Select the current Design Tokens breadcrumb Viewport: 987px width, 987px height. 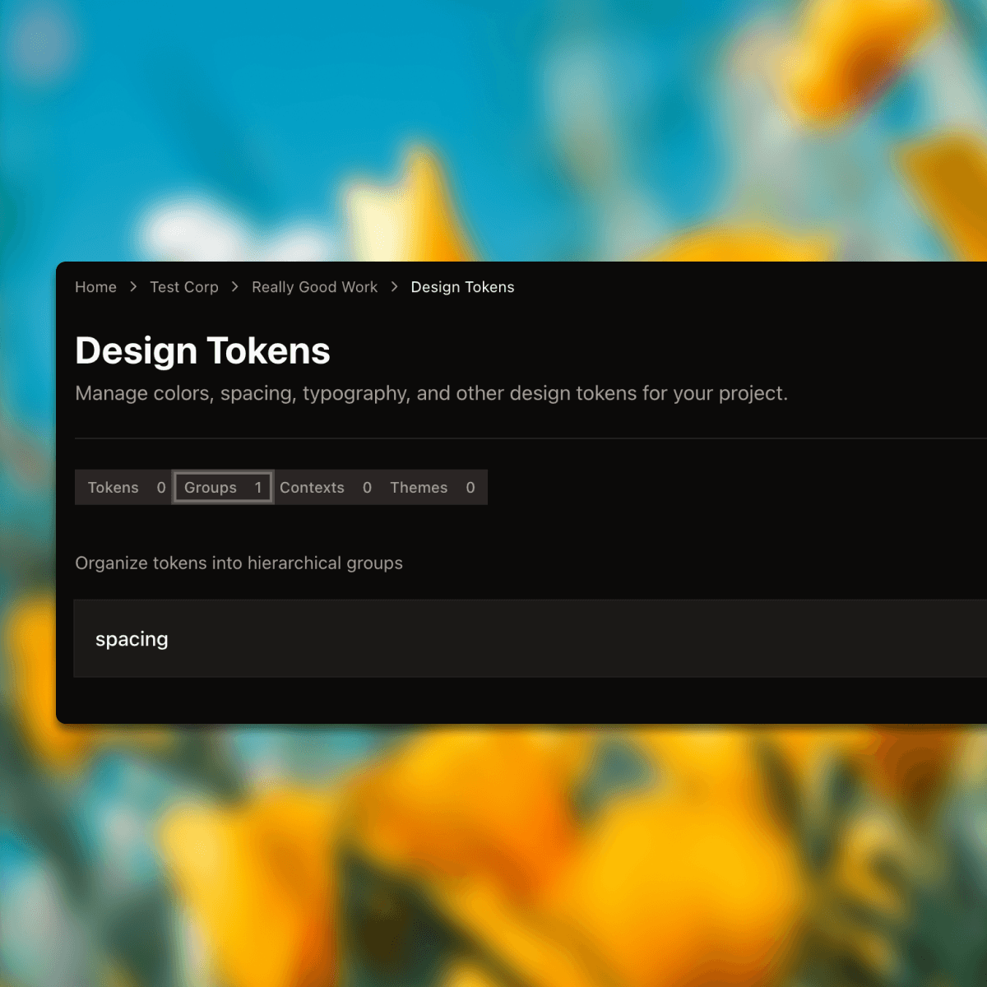pyautogui.click(x=462, y=287)
